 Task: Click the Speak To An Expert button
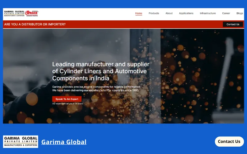click(x=67, y=99)
